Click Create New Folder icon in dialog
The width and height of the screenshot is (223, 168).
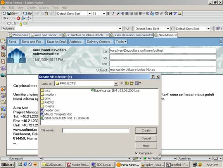[132, 83]
